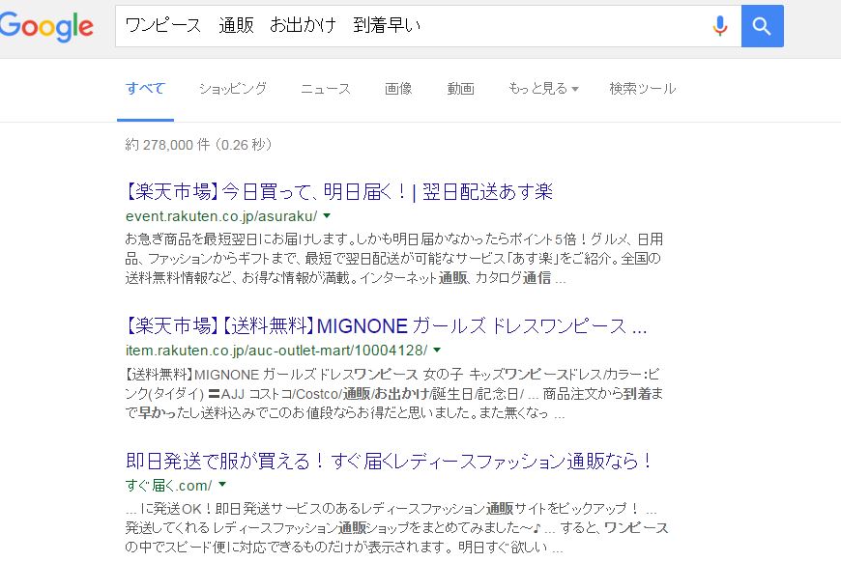Screen dimensions: 841x562
Task: Open 検索ツール options
Action: pos(643,89)
